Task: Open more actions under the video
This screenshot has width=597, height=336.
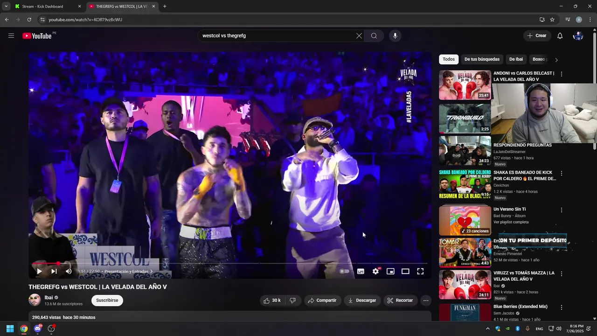Action: (426, 301)
